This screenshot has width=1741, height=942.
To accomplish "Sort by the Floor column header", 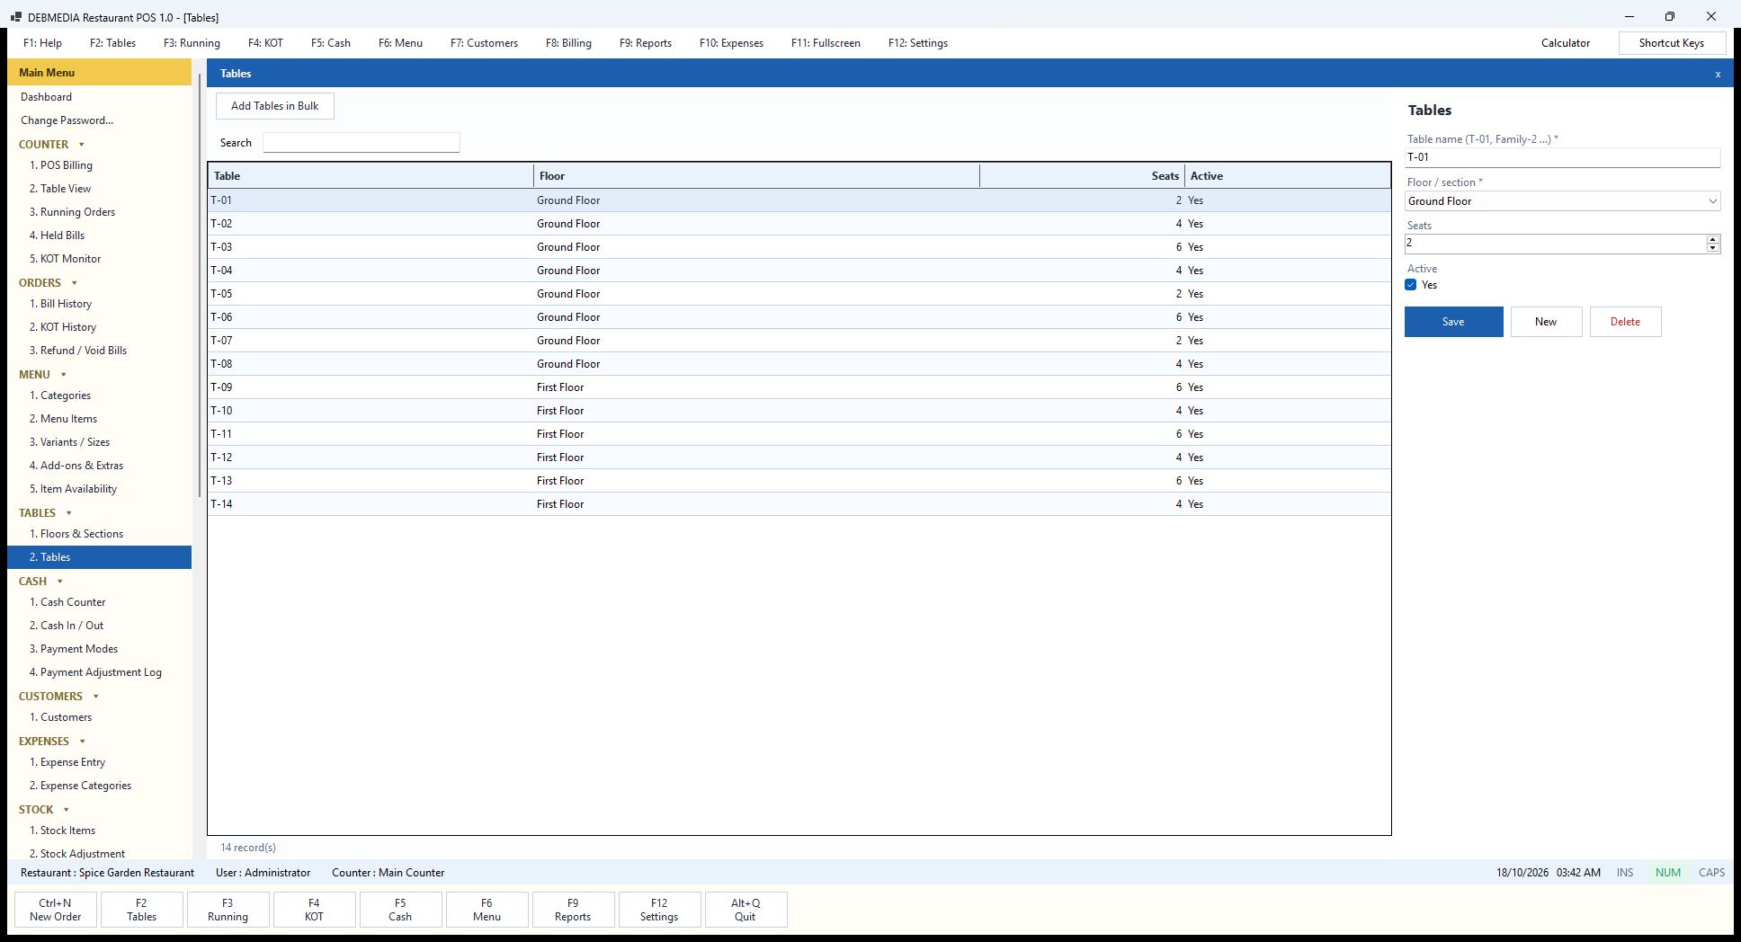I will 756,176.
